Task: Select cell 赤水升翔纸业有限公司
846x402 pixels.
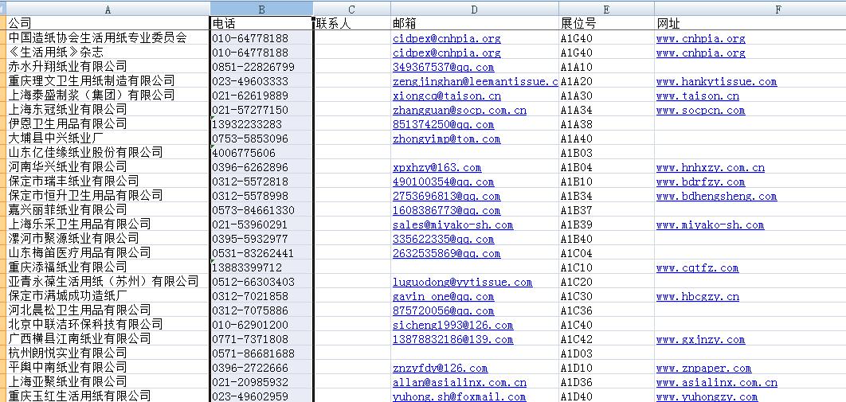Action: (x=108, y=67)
